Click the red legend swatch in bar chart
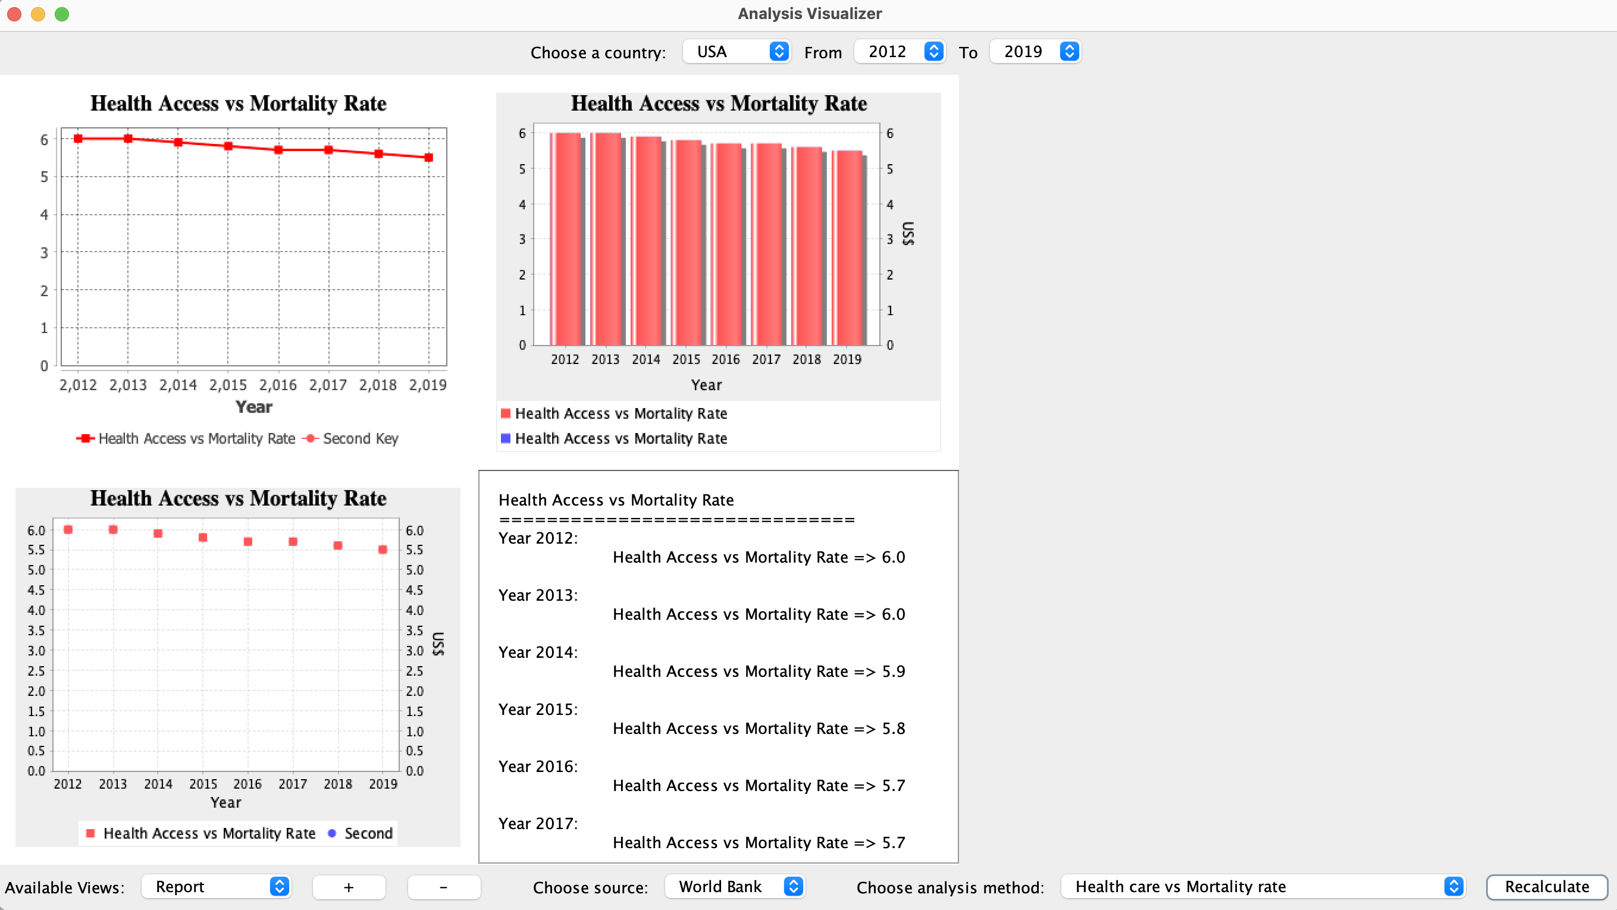 (505, 413)
